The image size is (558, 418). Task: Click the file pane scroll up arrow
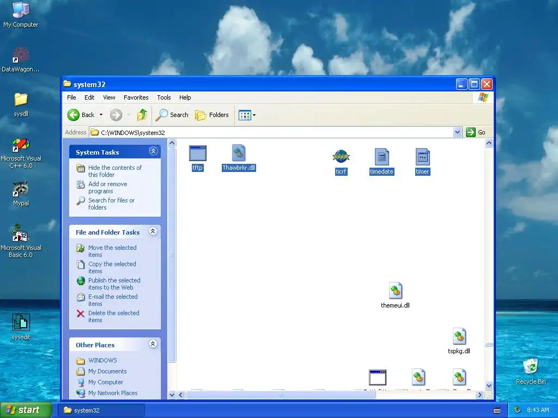pyautogui.click(x=489, y=143)
